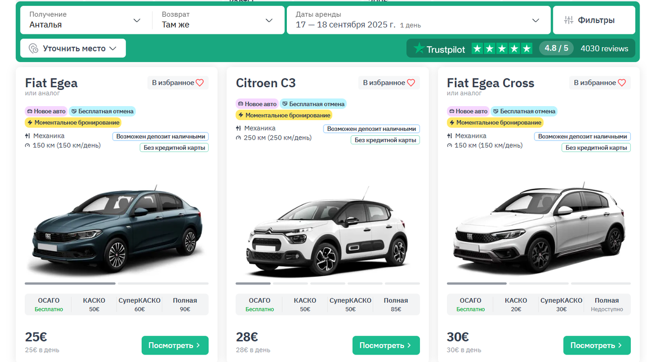The width and height of the screenshot is (647, 362).
Task: Click the lightning icon on Моментальное бронирование badge
Action: [x=31, y=122]
